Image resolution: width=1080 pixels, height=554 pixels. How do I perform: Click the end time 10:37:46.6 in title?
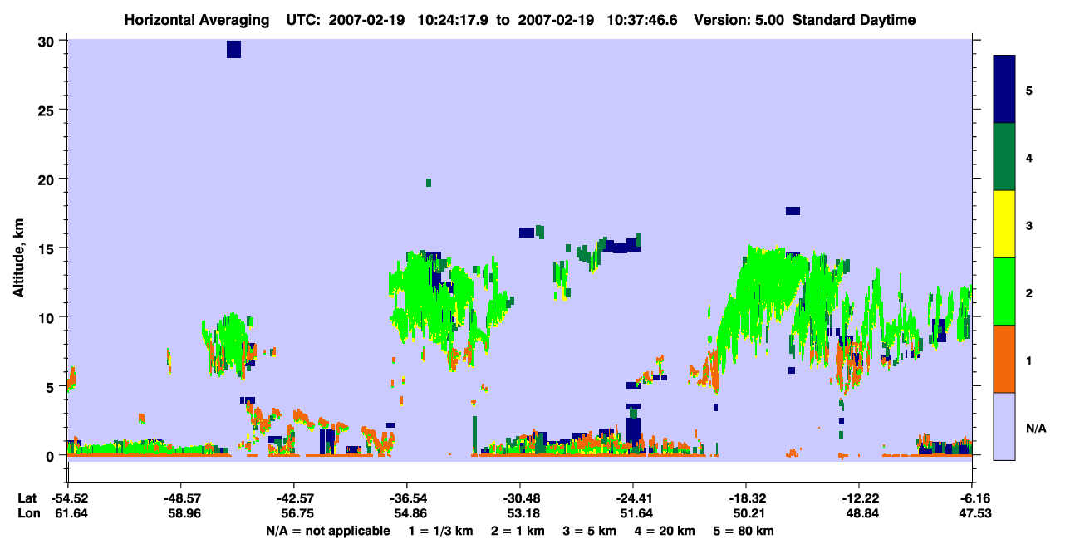point(642,20)
